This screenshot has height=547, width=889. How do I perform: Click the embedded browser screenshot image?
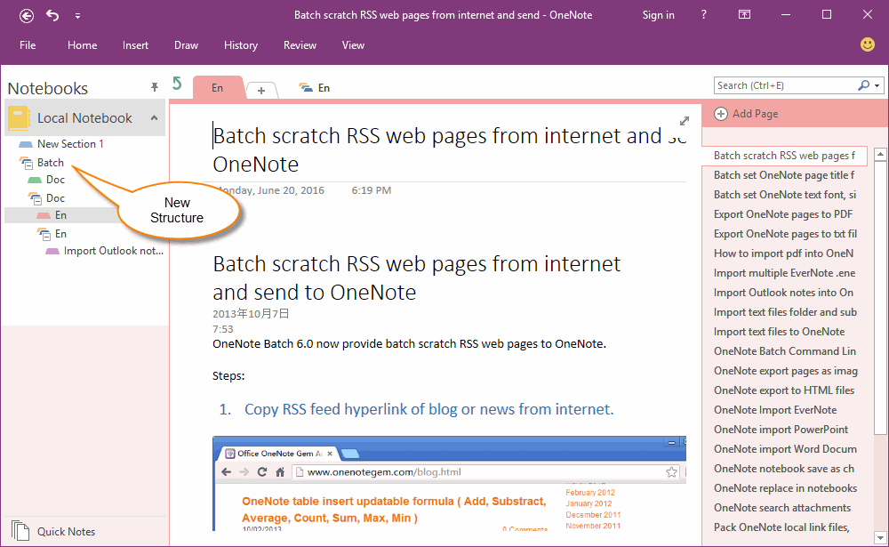pyautogui.click(x=449, y=484)
